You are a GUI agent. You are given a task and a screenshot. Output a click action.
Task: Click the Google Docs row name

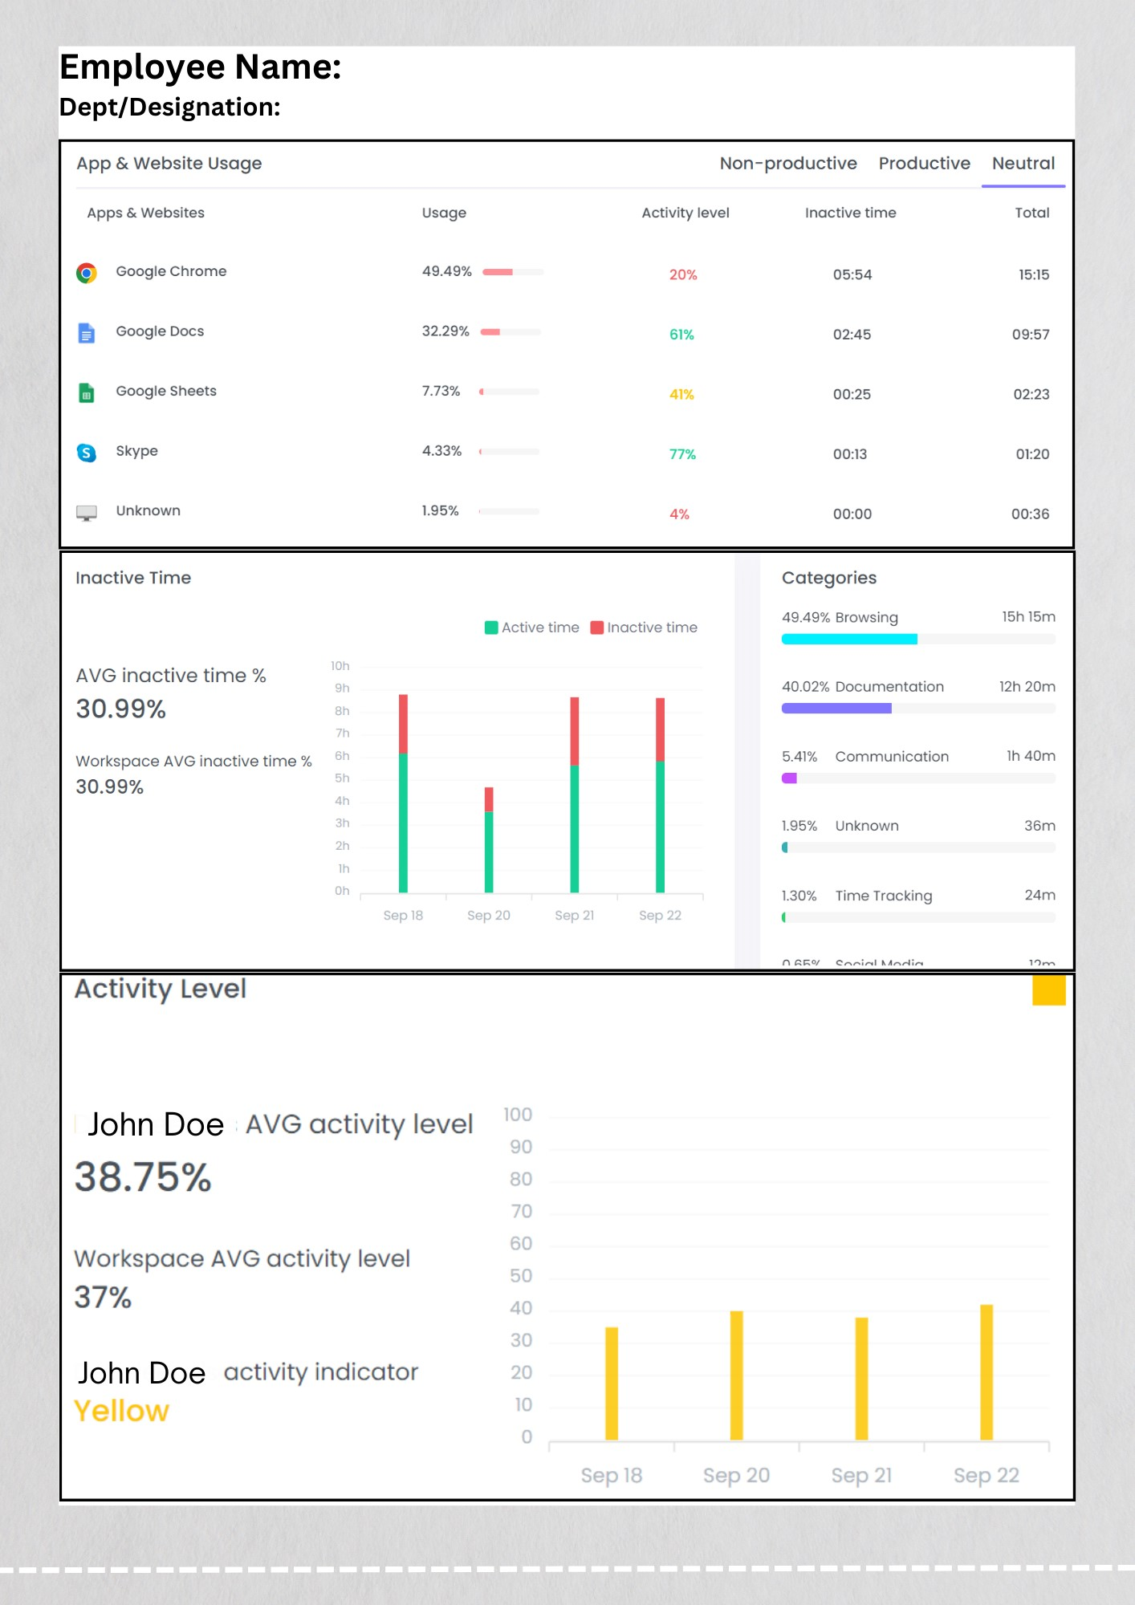click(x=160, y=331)
